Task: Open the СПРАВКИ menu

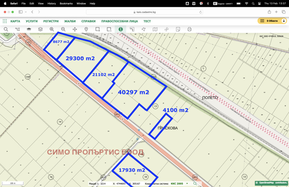Action: (89, 21)
